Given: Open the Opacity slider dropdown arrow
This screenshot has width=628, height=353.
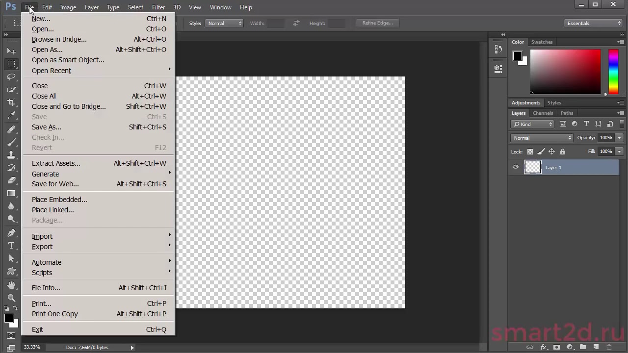Looking at the screenshot, I should click(619, 138).
